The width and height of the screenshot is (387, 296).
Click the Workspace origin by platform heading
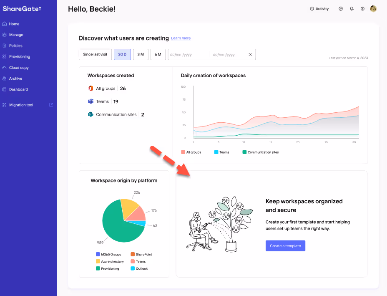click(124, 180)
